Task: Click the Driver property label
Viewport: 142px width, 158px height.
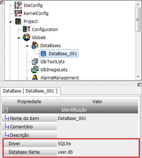Action: pyautogui.click(x=30, y=144)
